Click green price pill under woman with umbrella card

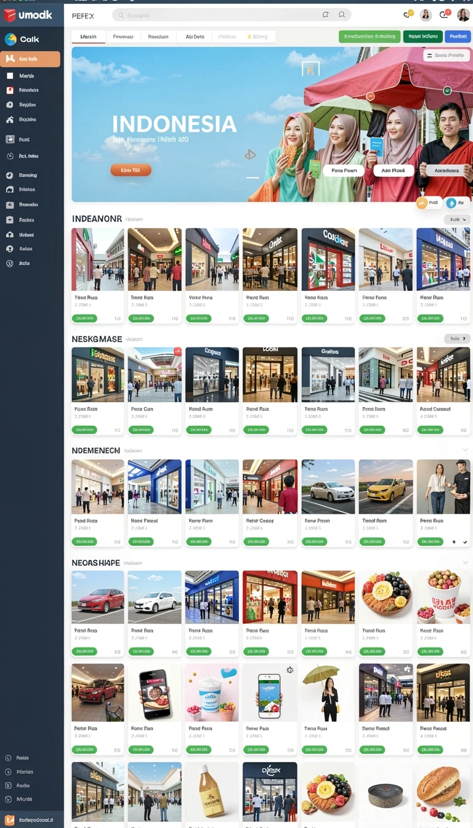tap(315, 750)
